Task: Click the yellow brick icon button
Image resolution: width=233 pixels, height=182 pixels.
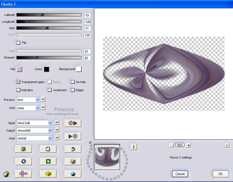Action: point(48,174)
